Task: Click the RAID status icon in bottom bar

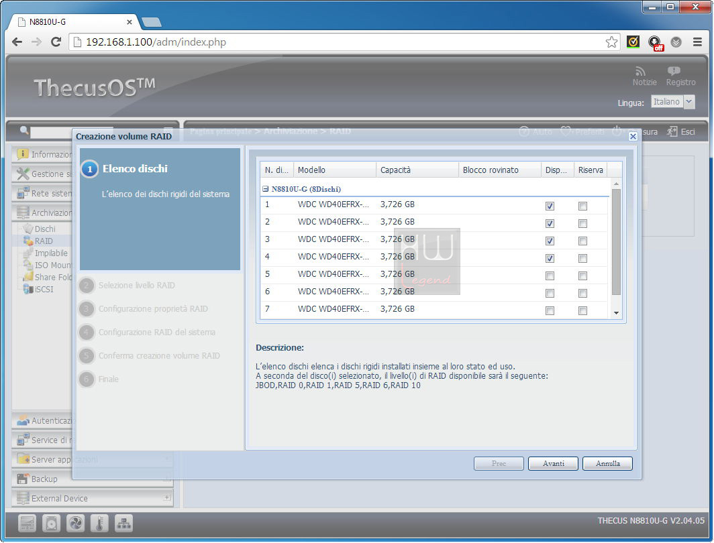Action: (x=27, y=524)
